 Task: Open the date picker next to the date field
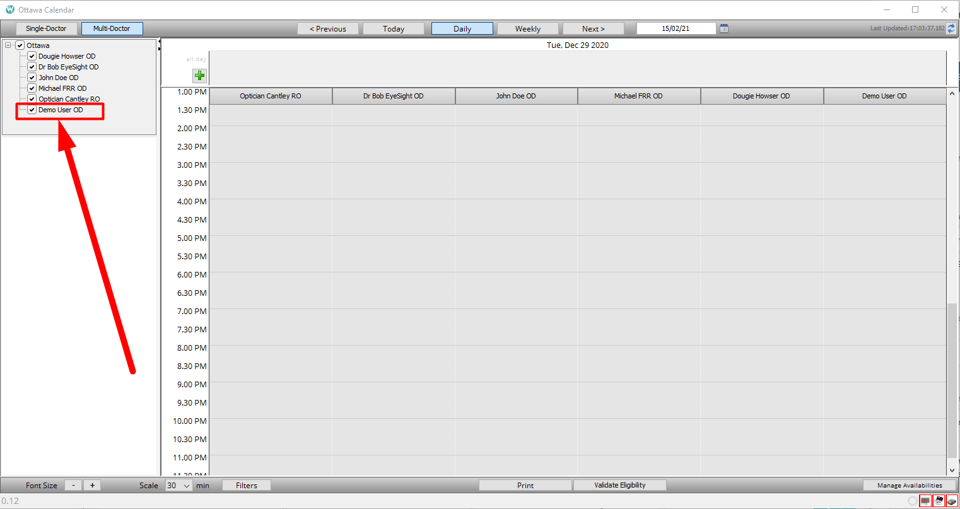pyautogui.click(x=723, y=28)
